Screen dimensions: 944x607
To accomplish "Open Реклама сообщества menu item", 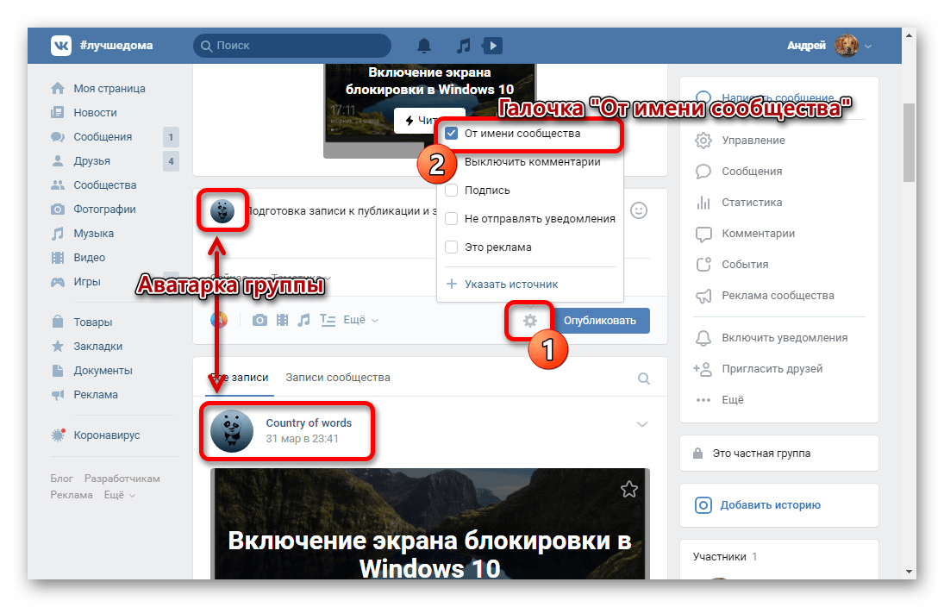I will (778, 296).
